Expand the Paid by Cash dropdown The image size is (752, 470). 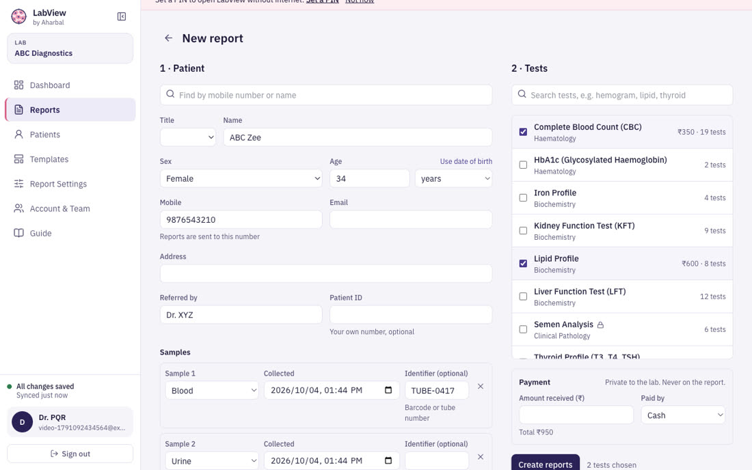(683, 415)
